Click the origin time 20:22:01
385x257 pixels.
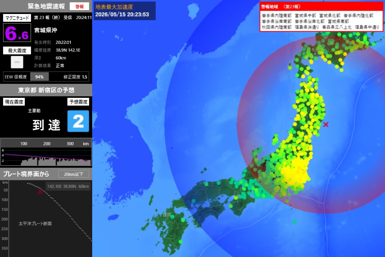pyautogui.click(x=64, y=42)
